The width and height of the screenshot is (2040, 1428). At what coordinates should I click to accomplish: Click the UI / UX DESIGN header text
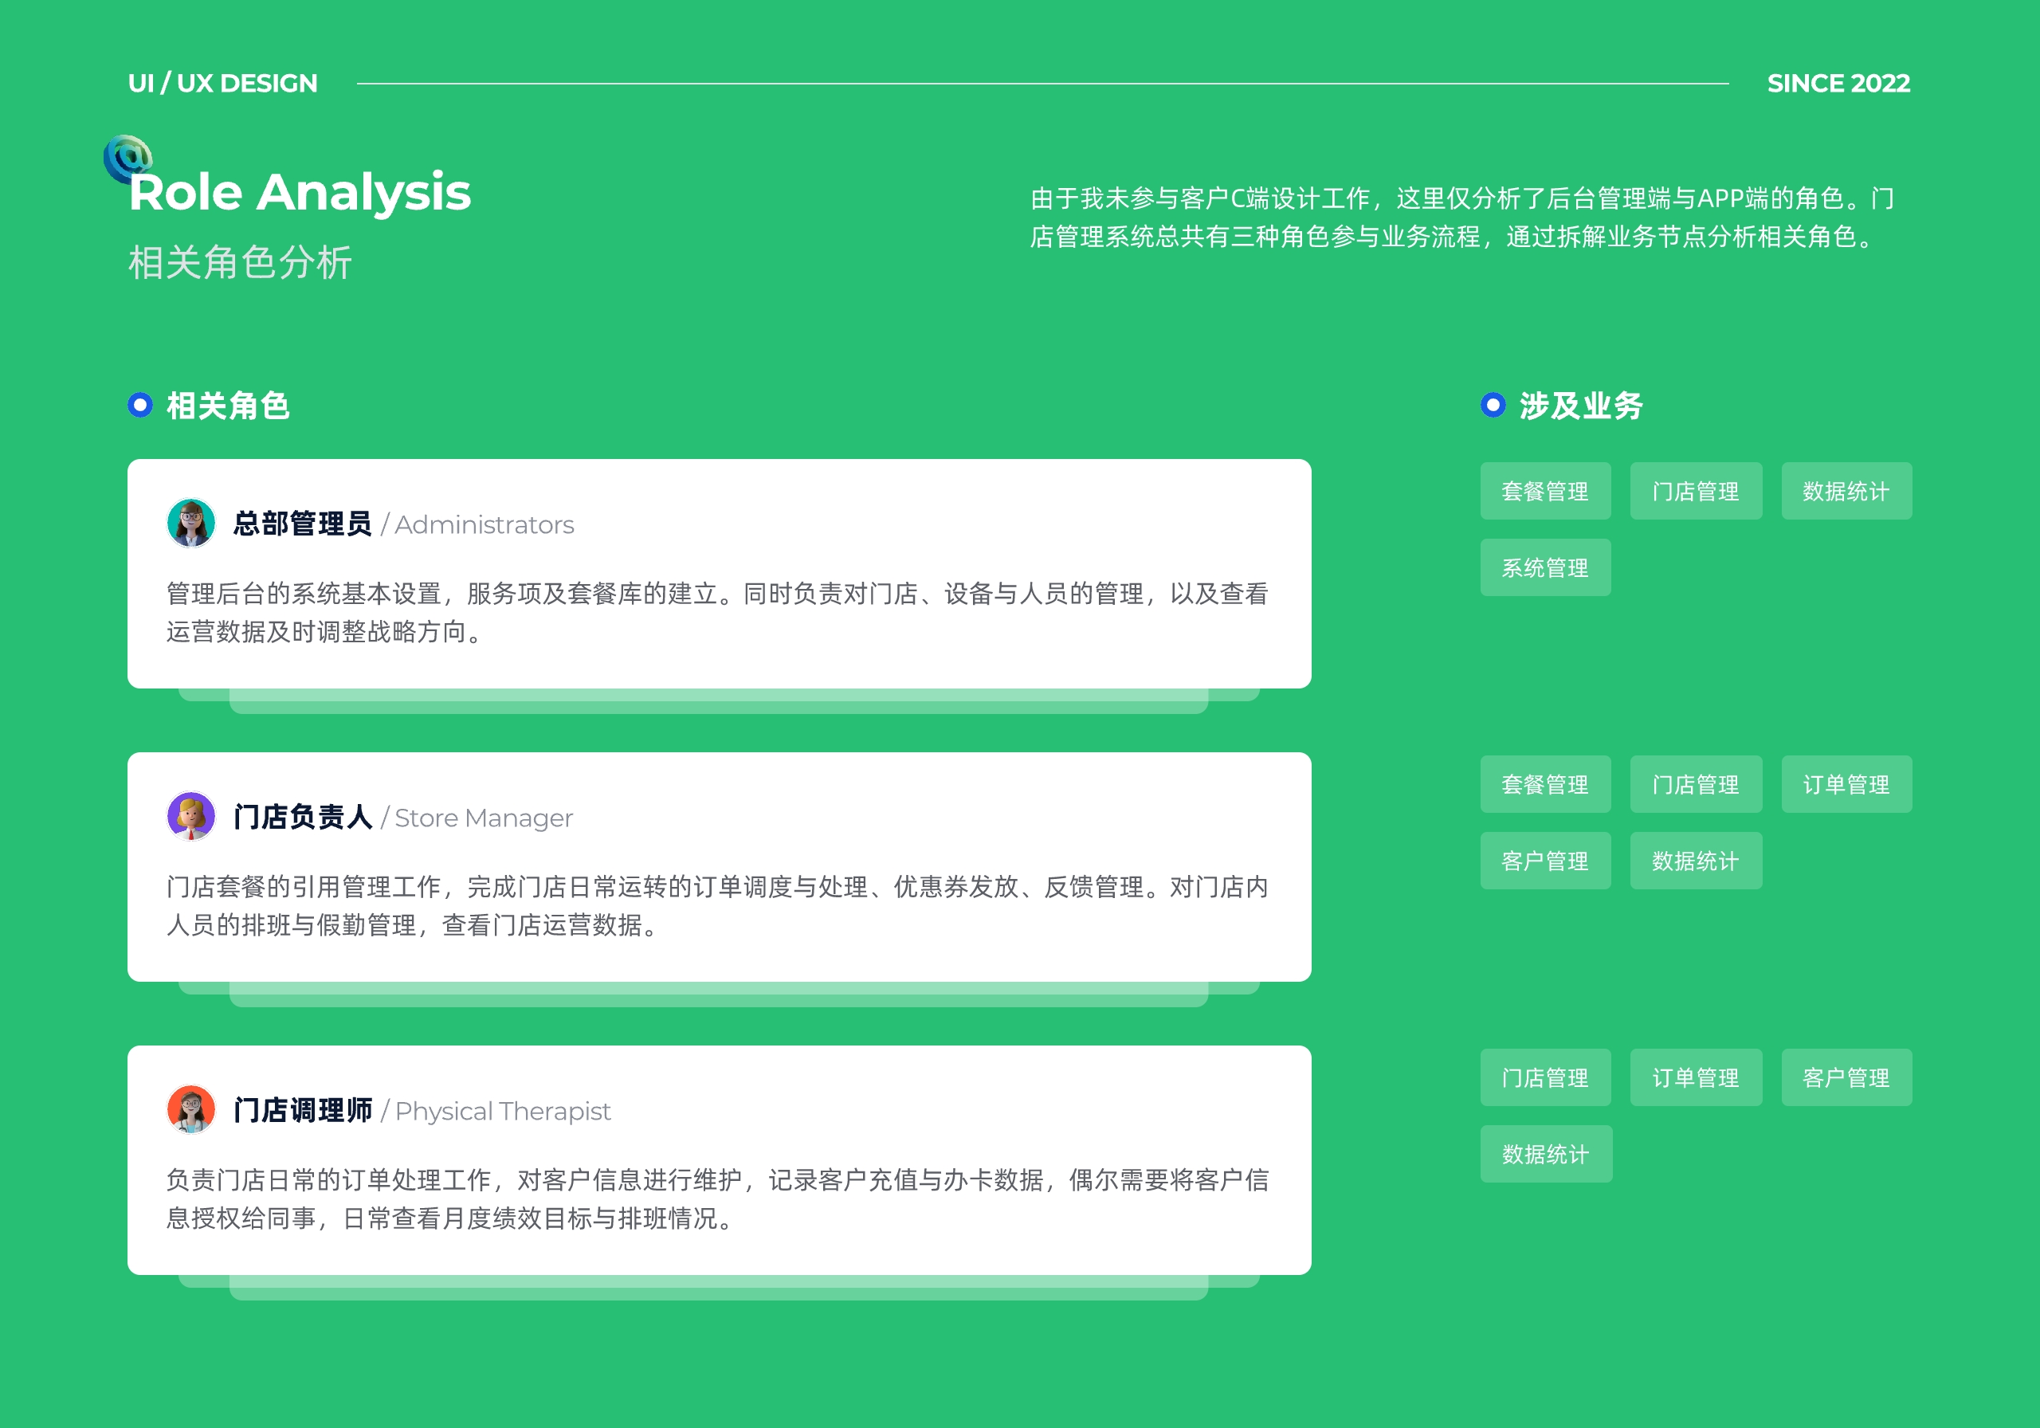pyautogui.click(x=222, y=84)
